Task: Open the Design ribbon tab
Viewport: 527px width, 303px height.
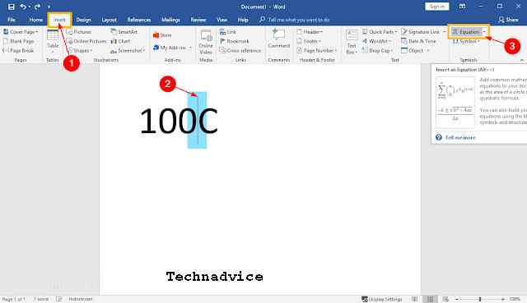Action: tap(83, 20)
